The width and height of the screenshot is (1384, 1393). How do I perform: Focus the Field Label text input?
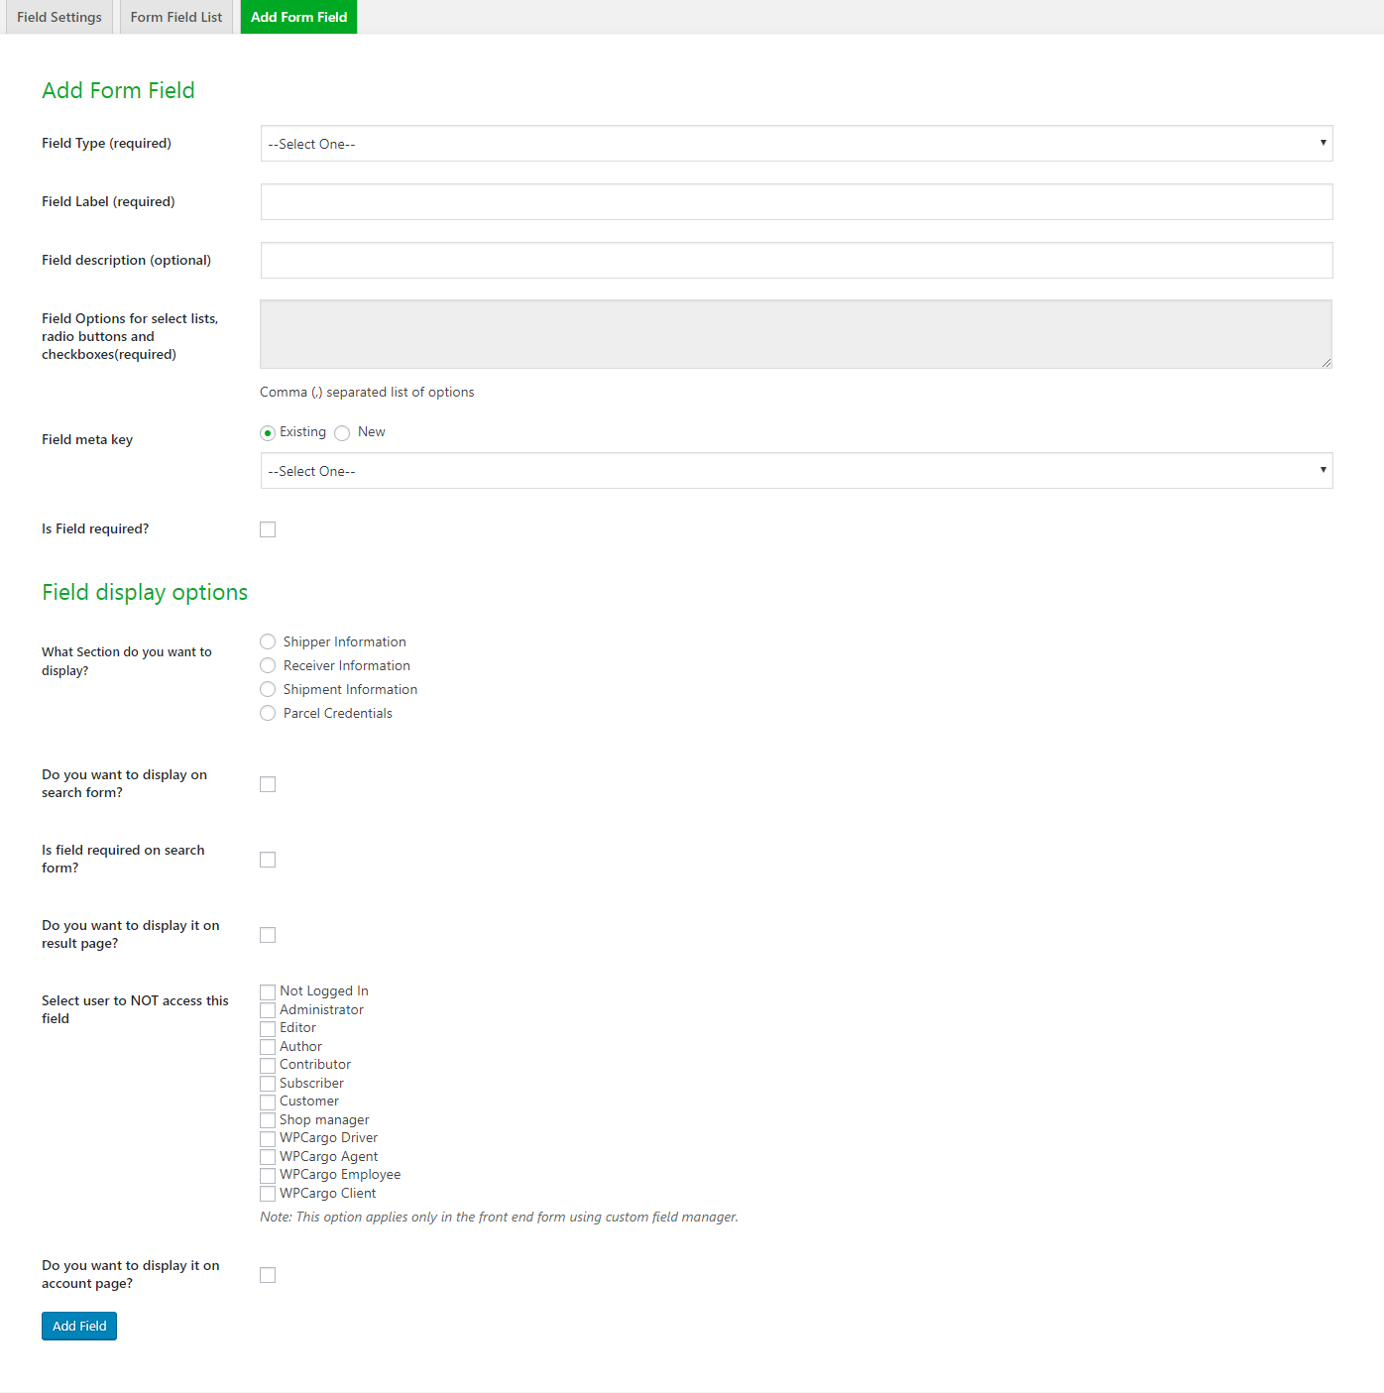click(x=796, y=202)
